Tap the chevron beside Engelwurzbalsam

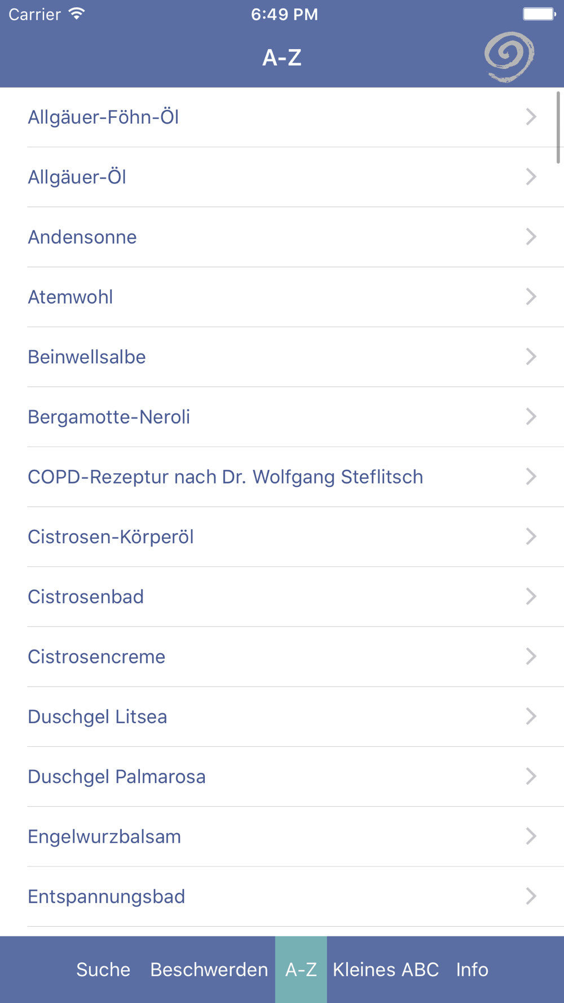pyautogui.click(x=531, y=836)
